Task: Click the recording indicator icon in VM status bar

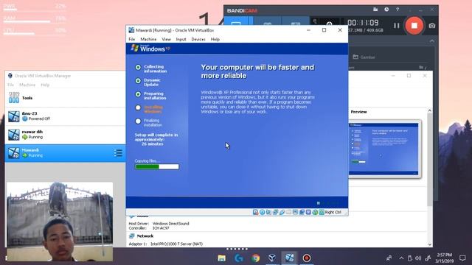Action: tap(302, 212)
